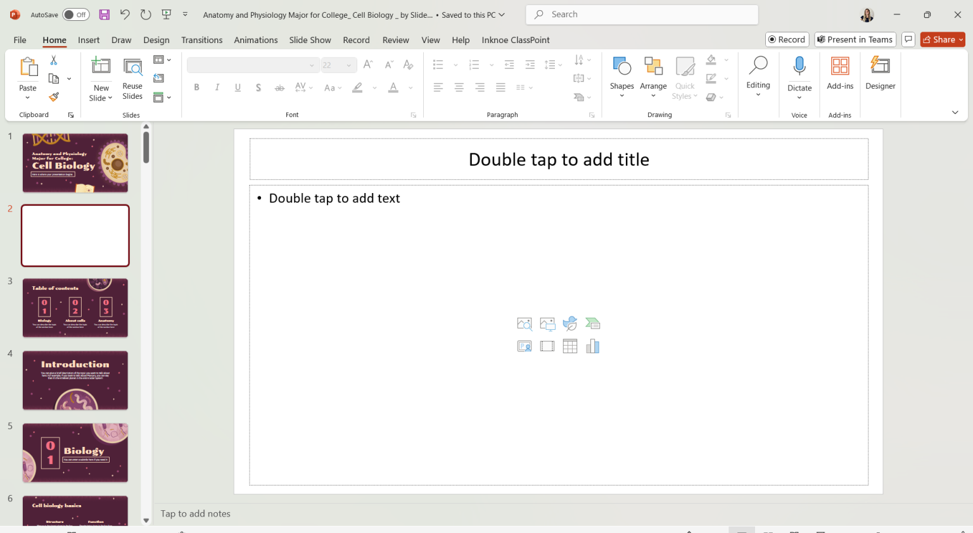Insert a chart using the placeholder icon
Image resolution: width=973 pixels, height=533 pixels.
coord(593,346)
